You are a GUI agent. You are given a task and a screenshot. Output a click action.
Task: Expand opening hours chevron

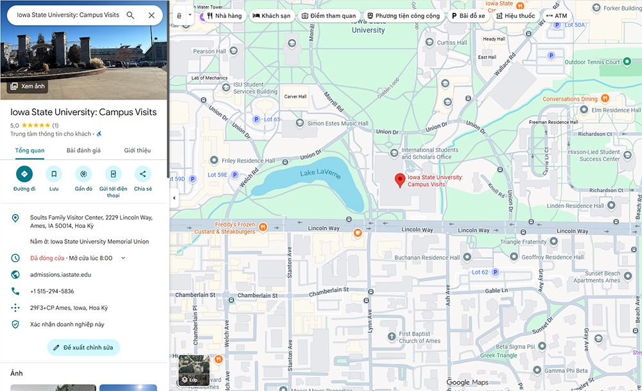click(x=123, y=258)
